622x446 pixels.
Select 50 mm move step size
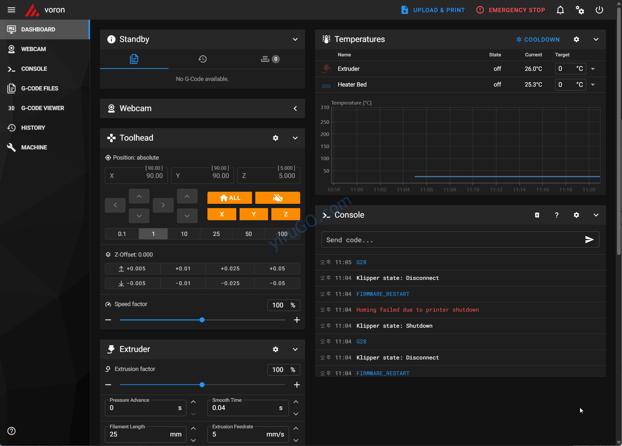(x=248, y=234)
